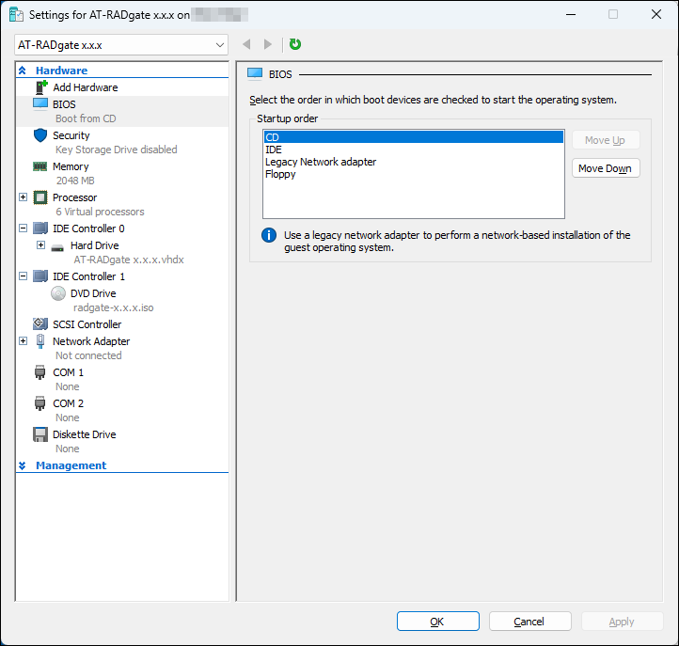Viewport: 679px width, 646px height.
Task: Click the Add Hardware icon
Action: pos(40,87)
